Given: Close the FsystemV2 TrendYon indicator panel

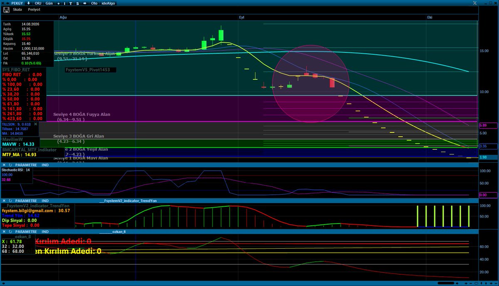Looking at the screenshot, I should 3,200.
